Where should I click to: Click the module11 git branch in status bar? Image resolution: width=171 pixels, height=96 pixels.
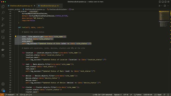pos(10,95)
